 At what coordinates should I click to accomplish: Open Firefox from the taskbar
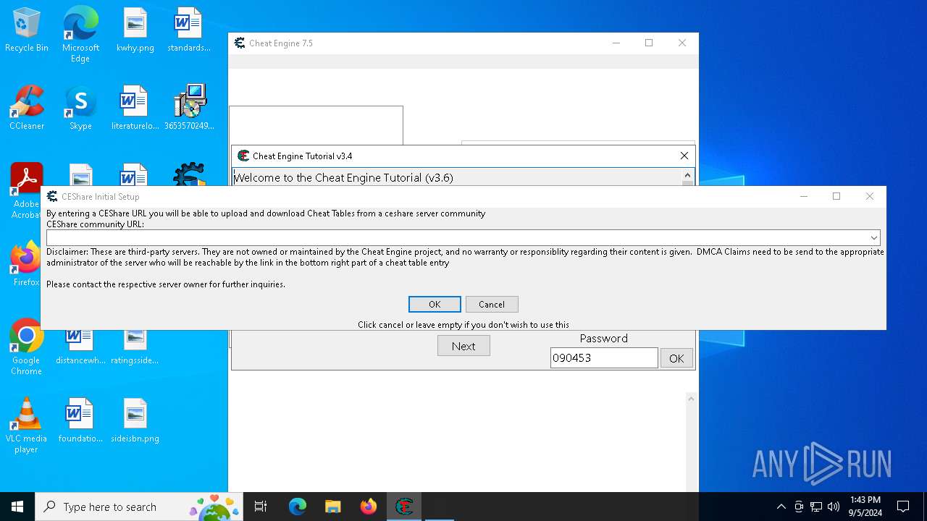point(368,507)
